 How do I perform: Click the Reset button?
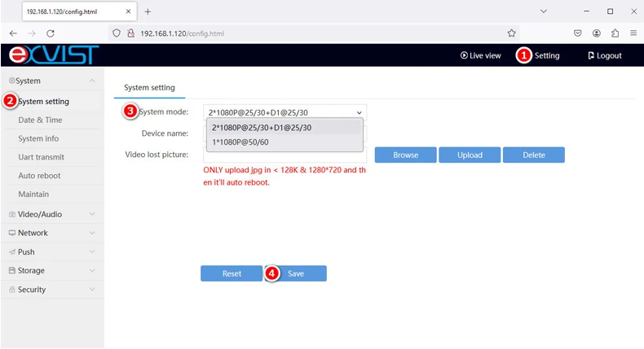pos(232,273)
